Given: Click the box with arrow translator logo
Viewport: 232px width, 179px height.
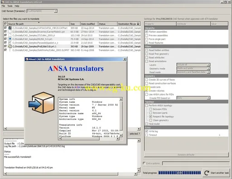Looking at the screenshot, I should tap(42, 103).
